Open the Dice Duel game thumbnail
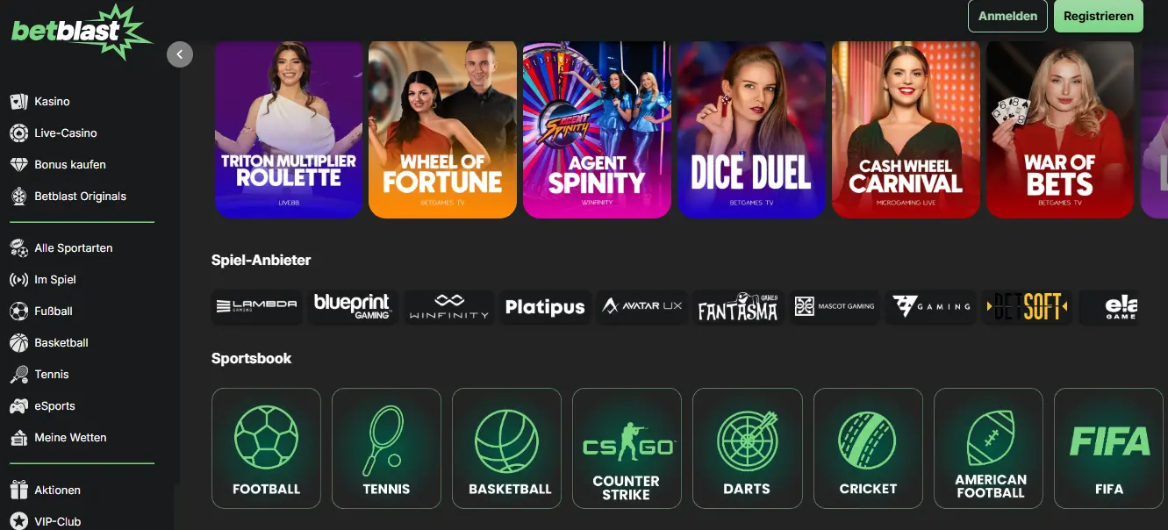Viewport: 1168px width, 530px height. click(x=751, y=129)
